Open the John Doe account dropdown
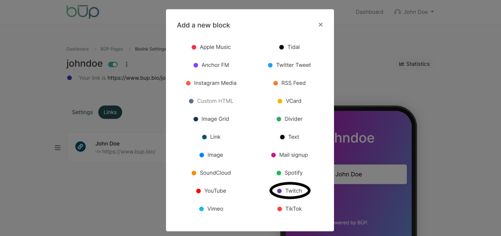The image size is (501, 236). [414, 12]
